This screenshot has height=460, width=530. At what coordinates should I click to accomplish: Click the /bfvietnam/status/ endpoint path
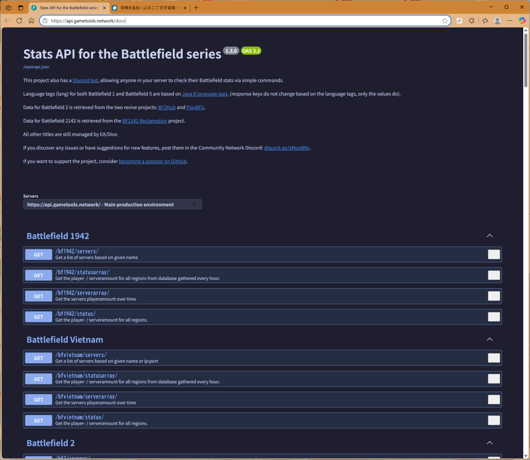point(79,417)
